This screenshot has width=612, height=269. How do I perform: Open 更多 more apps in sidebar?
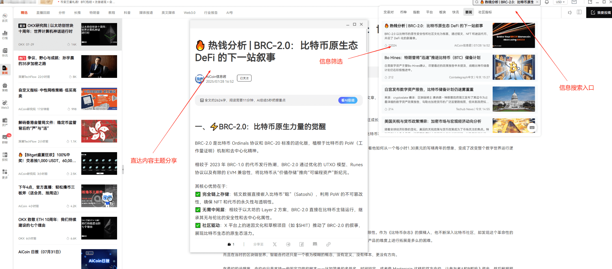(x=5, y=174)
